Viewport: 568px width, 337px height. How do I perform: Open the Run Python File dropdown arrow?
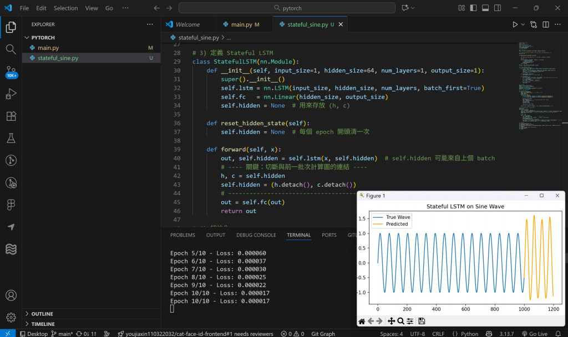click(x=523, y=24)
